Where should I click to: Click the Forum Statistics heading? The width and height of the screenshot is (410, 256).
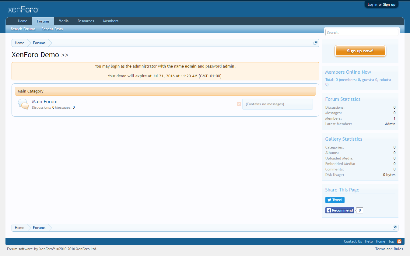click(x=343, y=99)
